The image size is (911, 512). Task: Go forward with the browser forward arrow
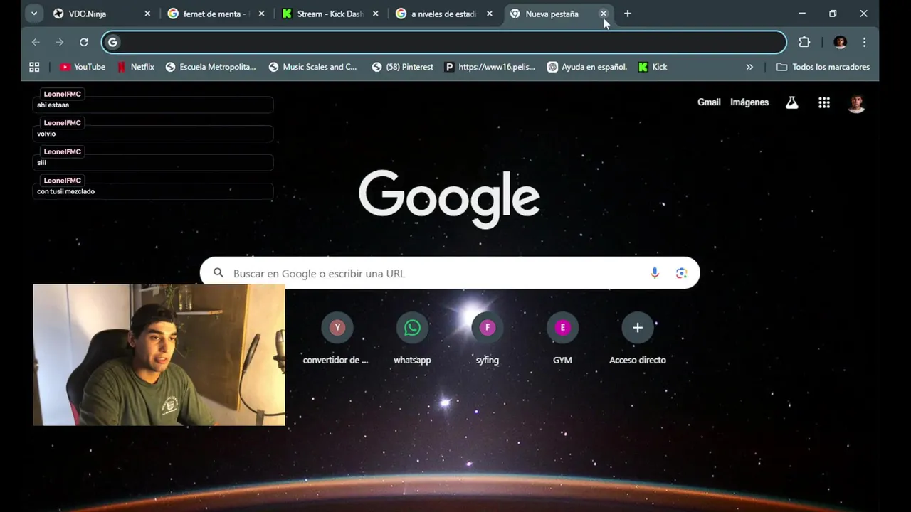[x=60, y=42]
